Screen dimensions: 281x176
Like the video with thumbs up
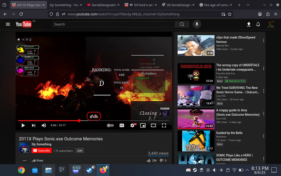point(149,161)
